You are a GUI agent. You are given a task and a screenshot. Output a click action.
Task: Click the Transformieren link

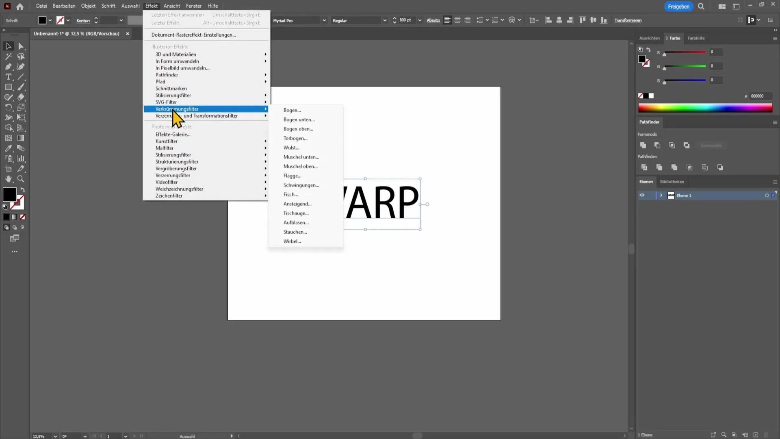(x=628, y=20)
